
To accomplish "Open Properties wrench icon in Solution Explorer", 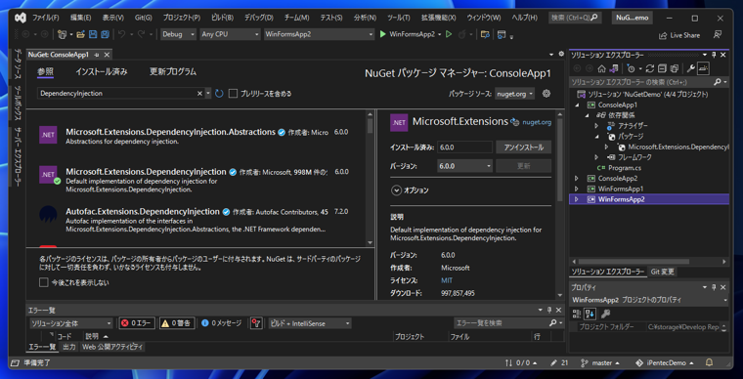I will [x=691, y=69].
